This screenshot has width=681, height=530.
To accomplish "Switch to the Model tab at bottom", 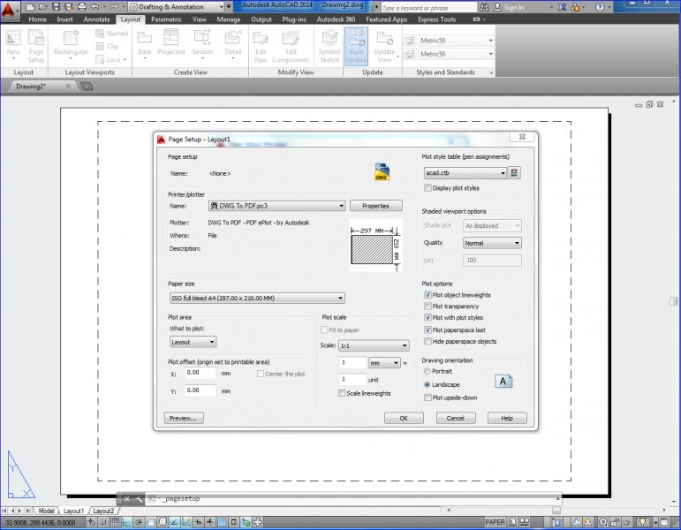I will click(47, 511).
